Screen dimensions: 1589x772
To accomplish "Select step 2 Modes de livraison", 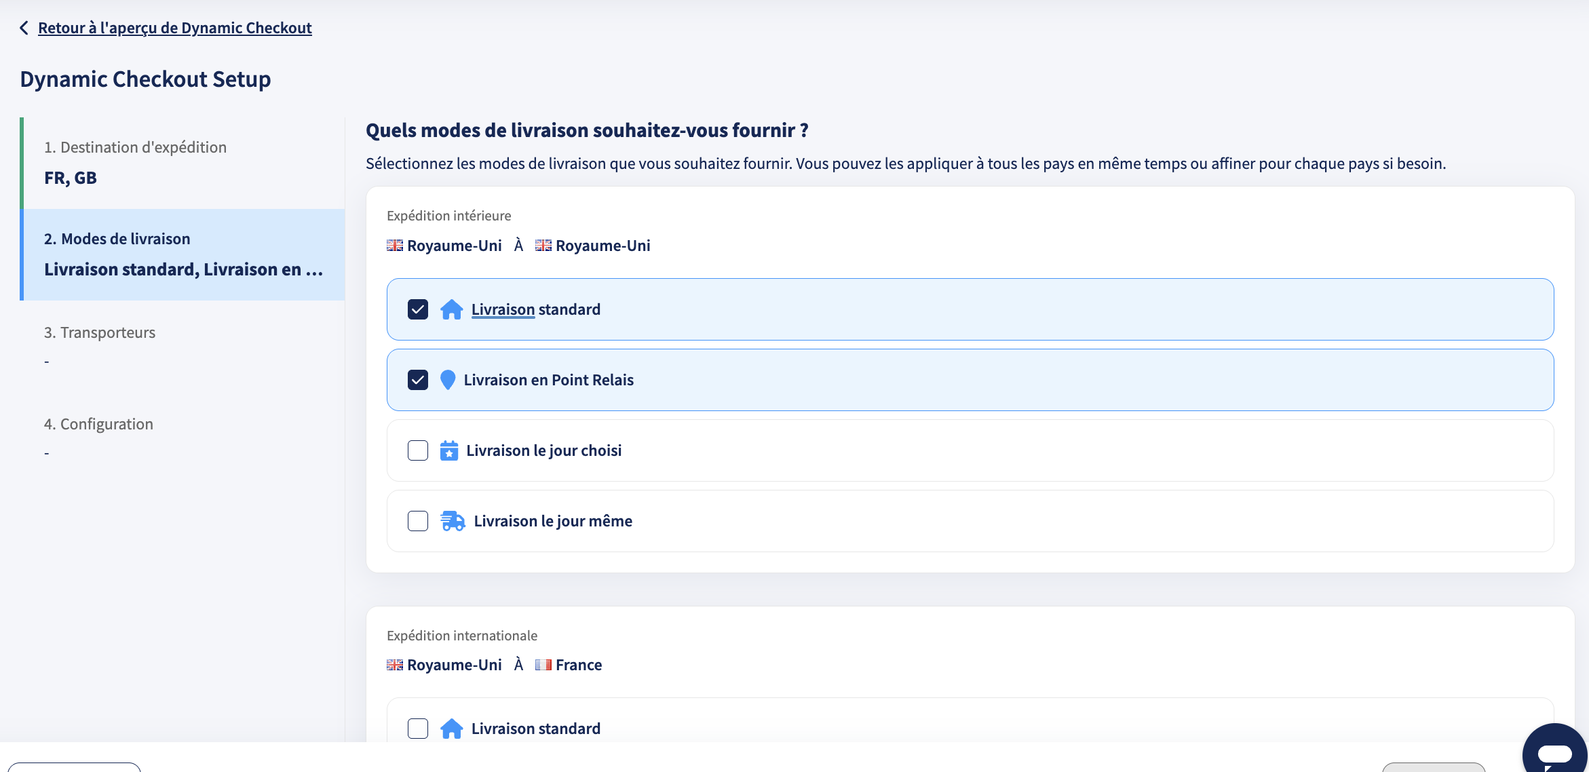I will click(x=183, y=254).
